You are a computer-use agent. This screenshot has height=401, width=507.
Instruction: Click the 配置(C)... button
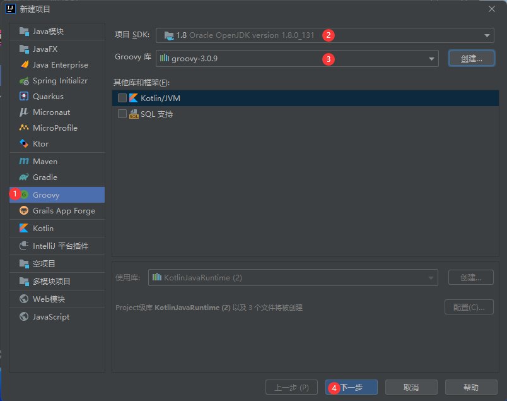click(x=469, y=307)
